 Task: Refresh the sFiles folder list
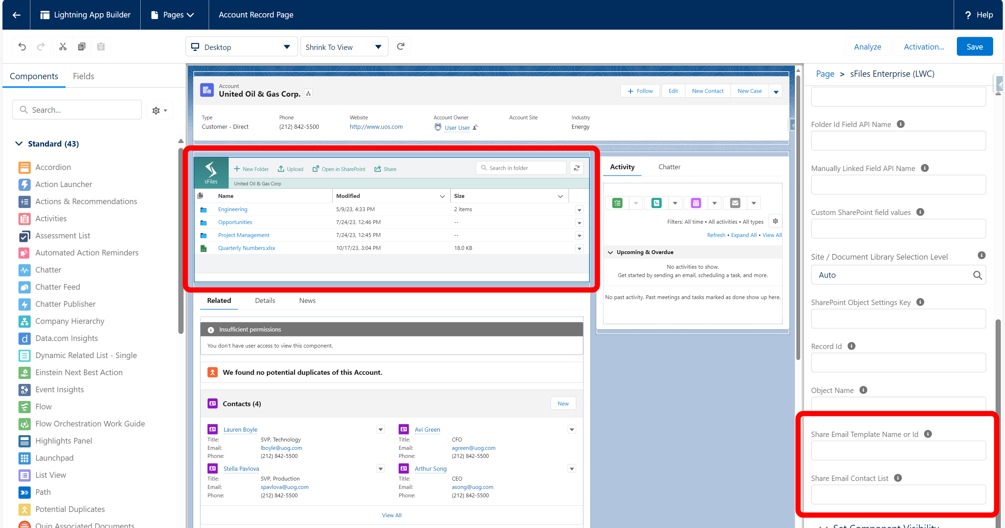(x=576, y=168)
